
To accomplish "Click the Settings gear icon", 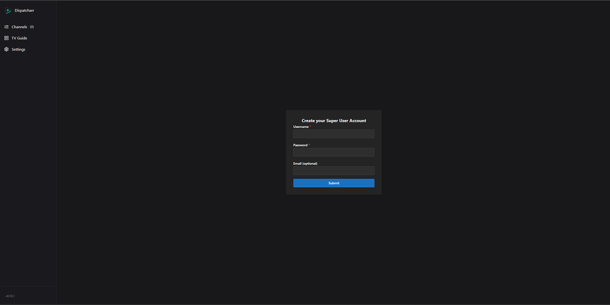I will coord(7,50).
